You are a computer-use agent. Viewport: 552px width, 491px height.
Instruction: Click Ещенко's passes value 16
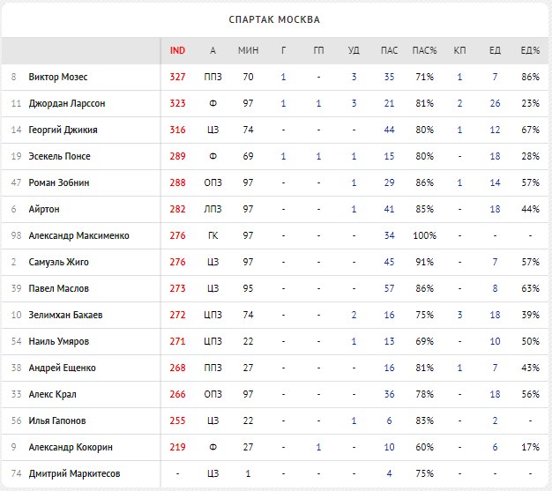click(389, 368)
